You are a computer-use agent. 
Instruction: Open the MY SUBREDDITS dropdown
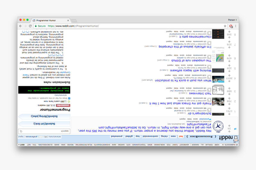[x=230, y=144]
